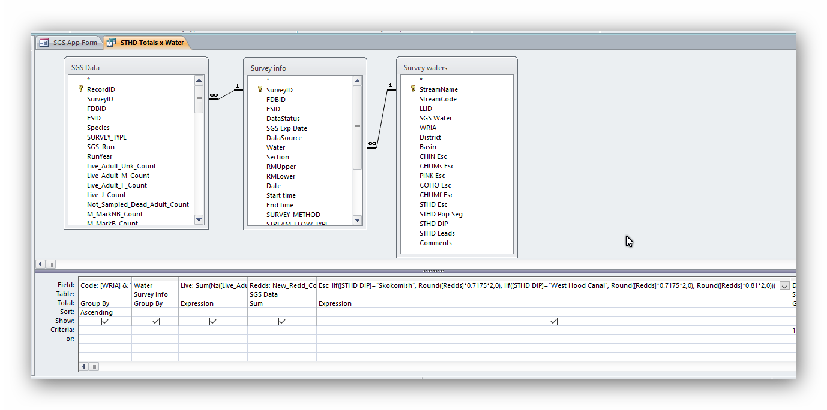Viewport: 827px width, 410px height.
Task: Uncheck Show box for Code column
Action: 106,321
